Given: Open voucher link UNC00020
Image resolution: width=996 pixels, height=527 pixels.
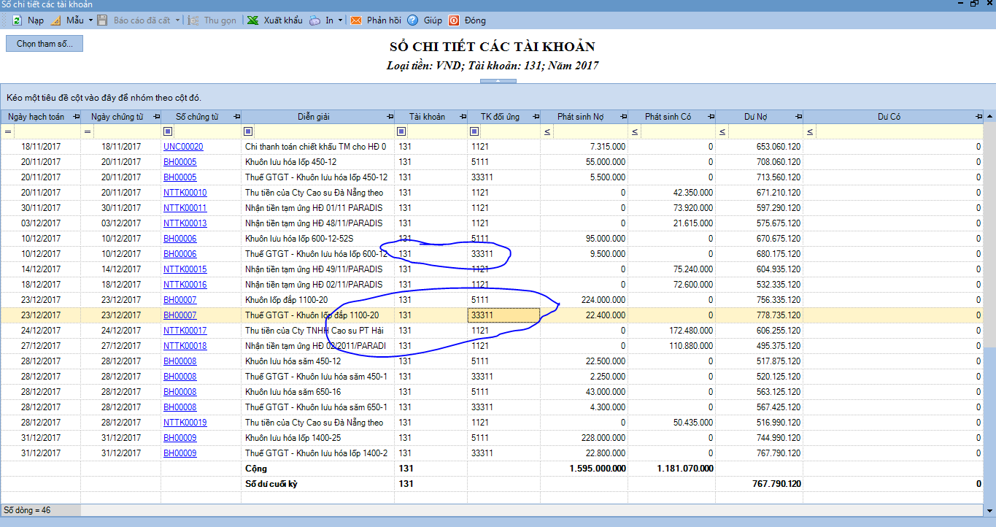Looking at the screenshot, I should click(x=183, y=147).
